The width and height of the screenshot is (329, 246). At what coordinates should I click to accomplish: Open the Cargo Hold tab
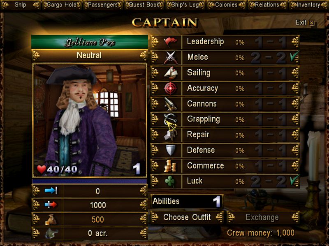click(x=62, y=5)
